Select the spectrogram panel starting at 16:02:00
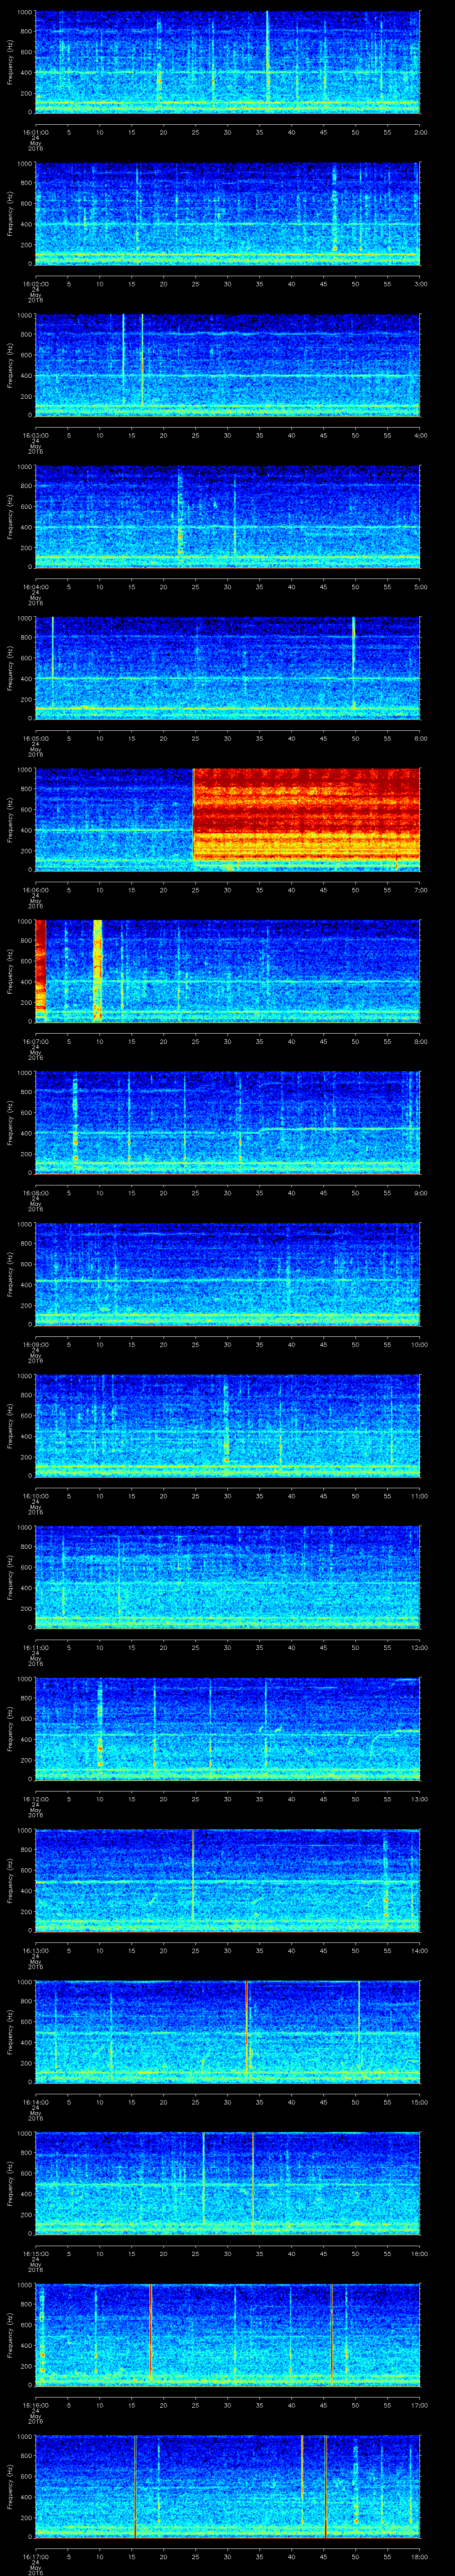This screenshot has height=2576, width=455. point(228,214)
